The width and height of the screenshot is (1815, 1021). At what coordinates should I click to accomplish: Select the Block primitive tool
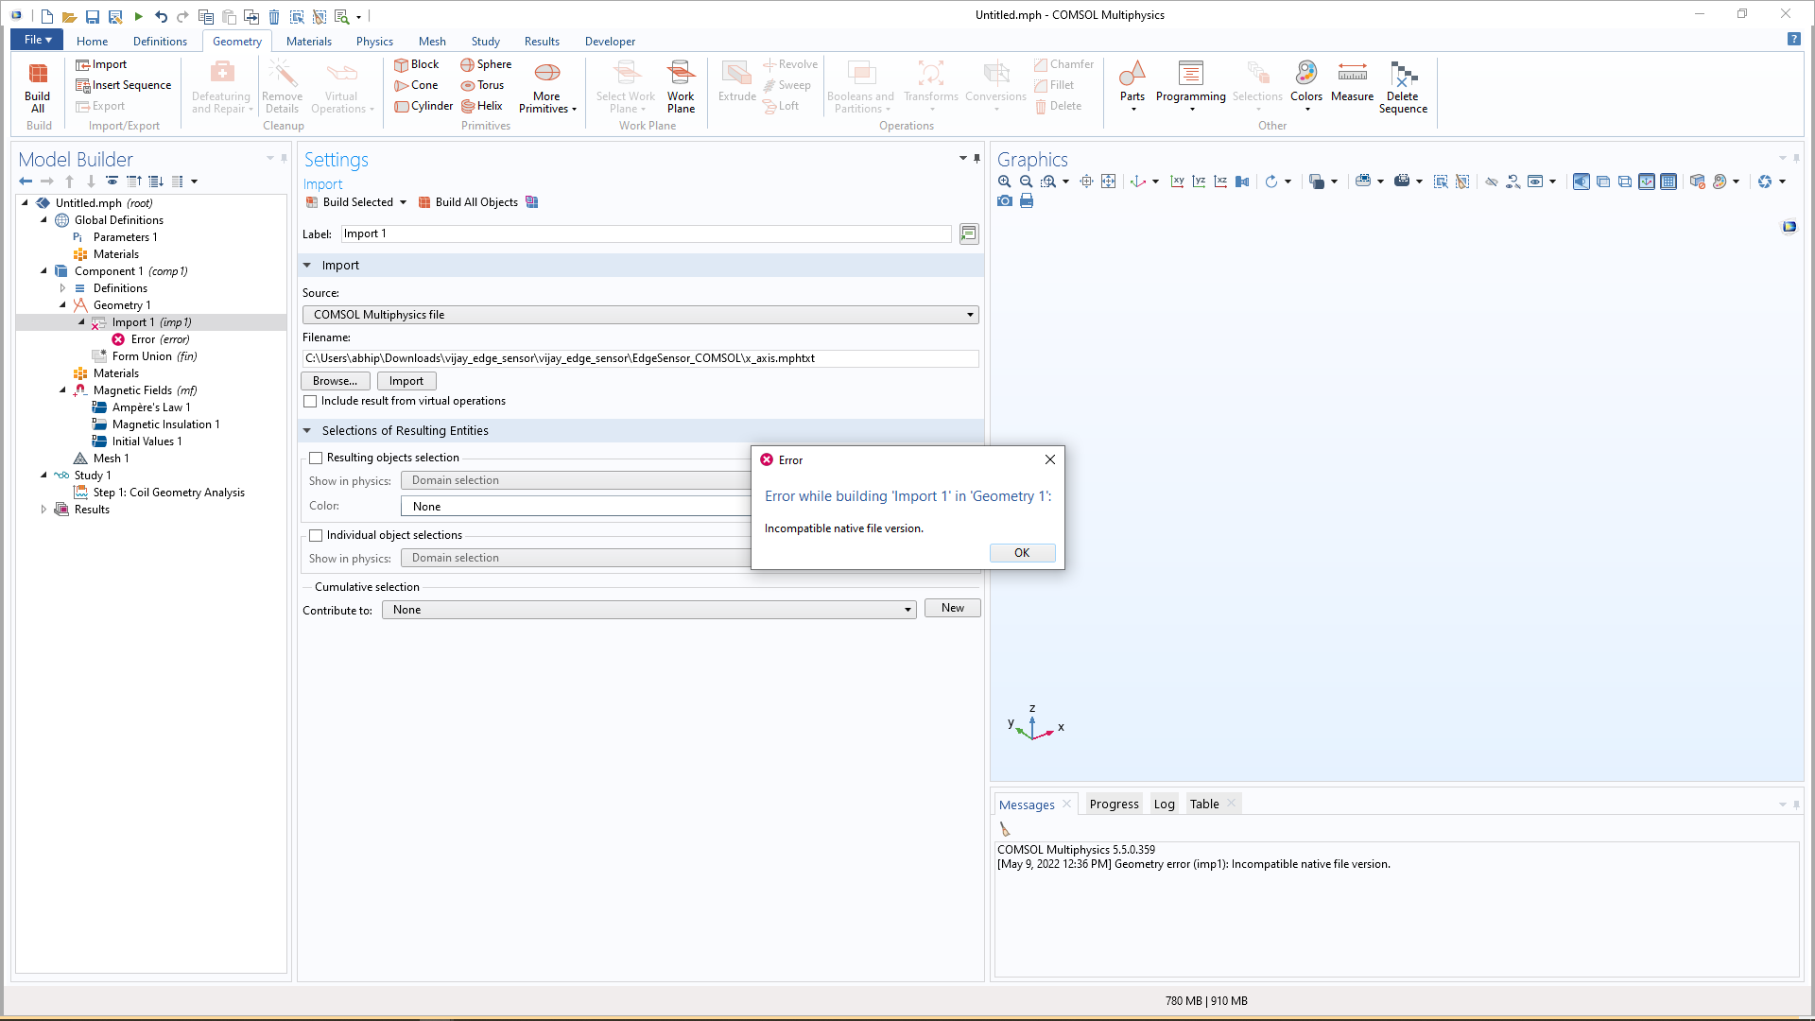click(417, 64)
